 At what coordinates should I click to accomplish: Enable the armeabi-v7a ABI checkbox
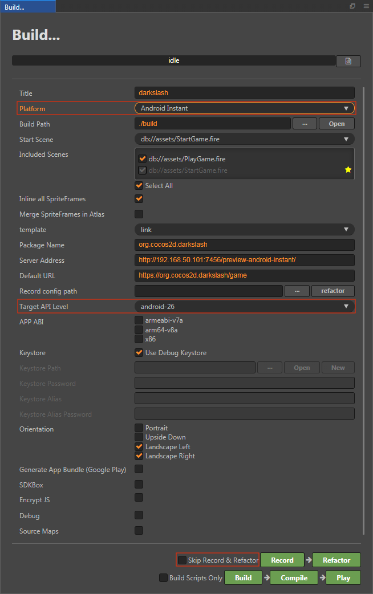pos(139,320)
